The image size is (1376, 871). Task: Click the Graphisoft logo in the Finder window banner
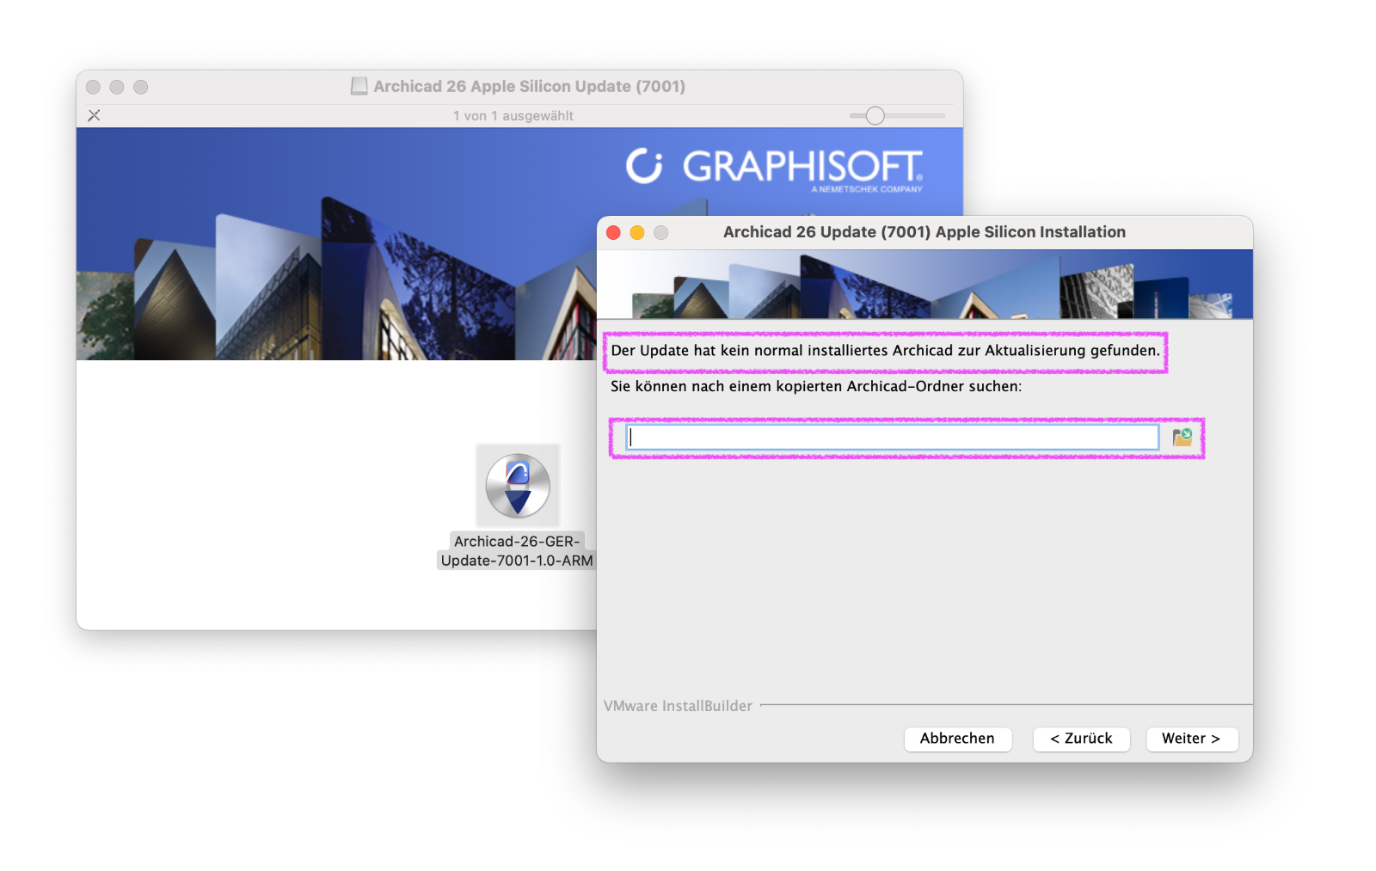(775, 168)
